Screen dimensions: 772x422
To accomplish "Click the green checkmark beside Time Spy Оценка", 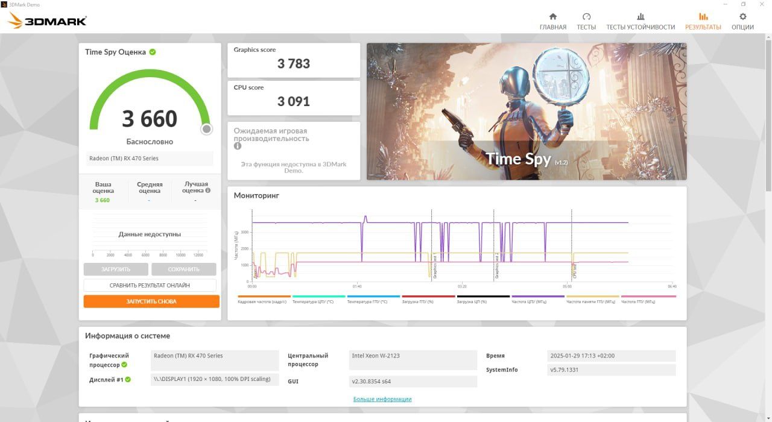I will 153,52.
